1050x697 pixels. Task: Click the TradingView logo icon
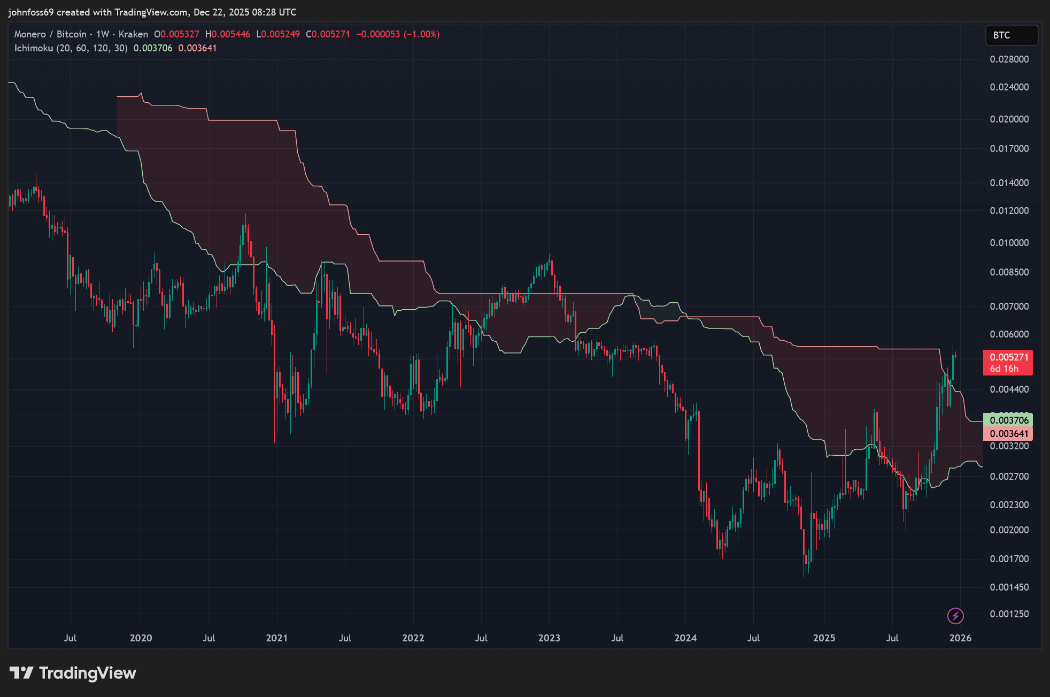click(x=21, y=672)
